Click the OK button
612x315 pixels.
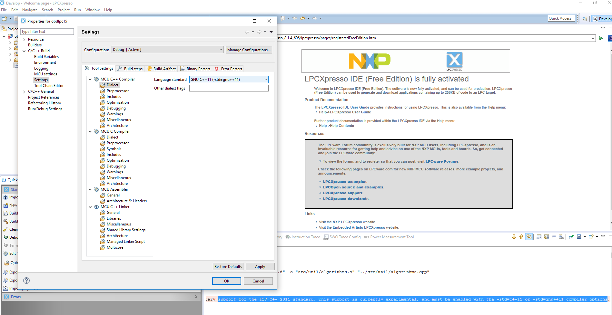coord(227,281)
